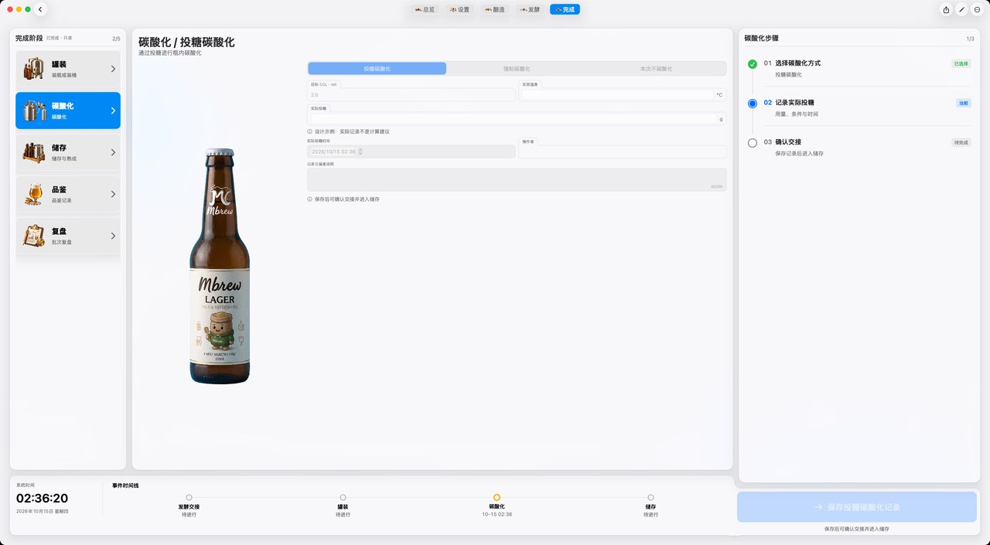Select step 03 确认交接 radio marker
This screenshot has width=990, height=545.
(x=753, y=143)
